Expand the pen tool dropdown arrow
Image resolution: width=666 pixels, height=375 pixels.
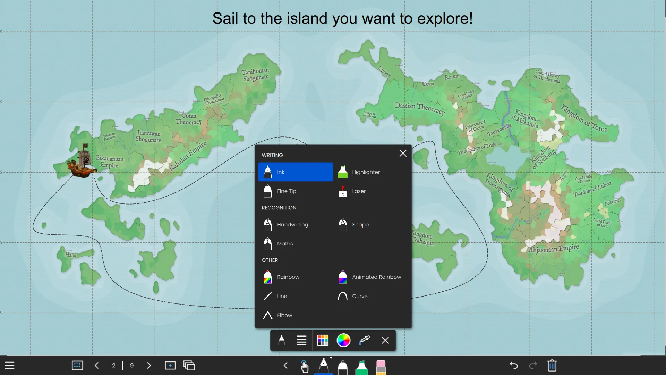tap(331, 358)
